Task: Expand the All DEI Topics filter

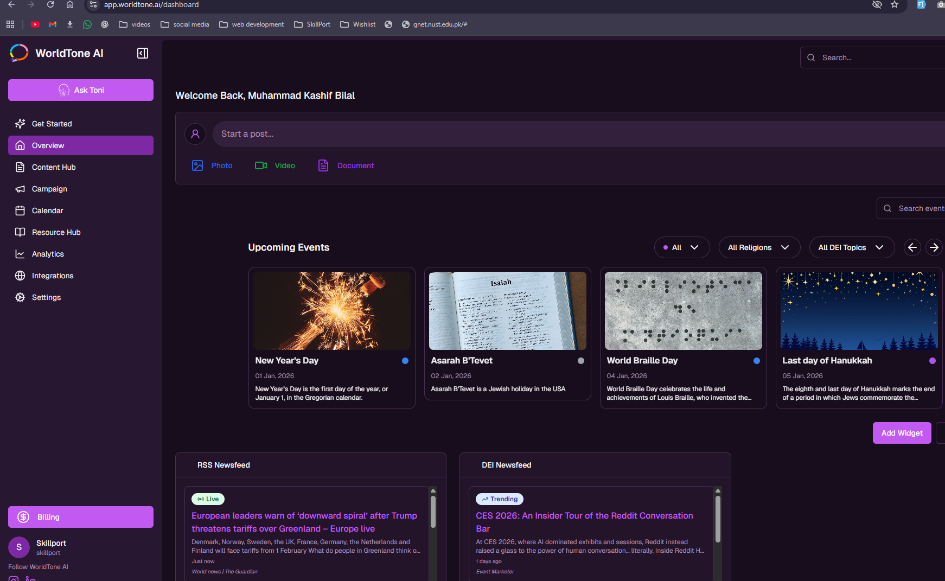Action: click(851, 247)
